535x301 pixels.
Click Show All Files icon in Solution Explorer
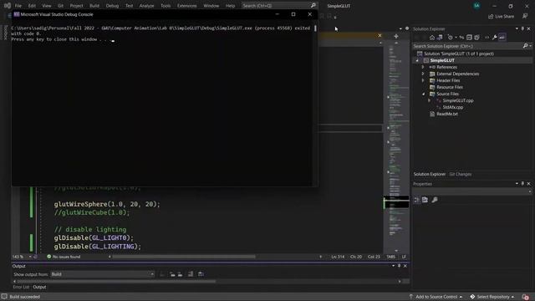[x=476, y=38]
